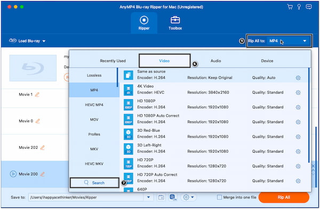Open the Toolbox section
This screenshot has height=209, width=320.
175,23
